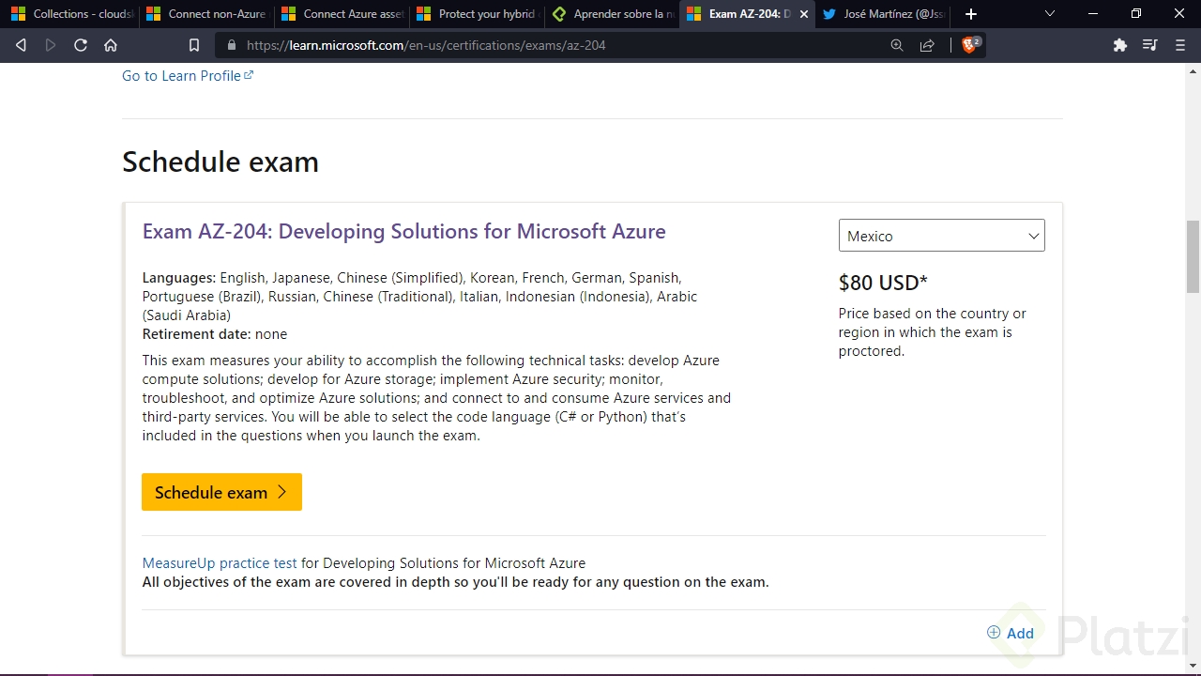Open the tab search chevron

[x=1049, y=14]
